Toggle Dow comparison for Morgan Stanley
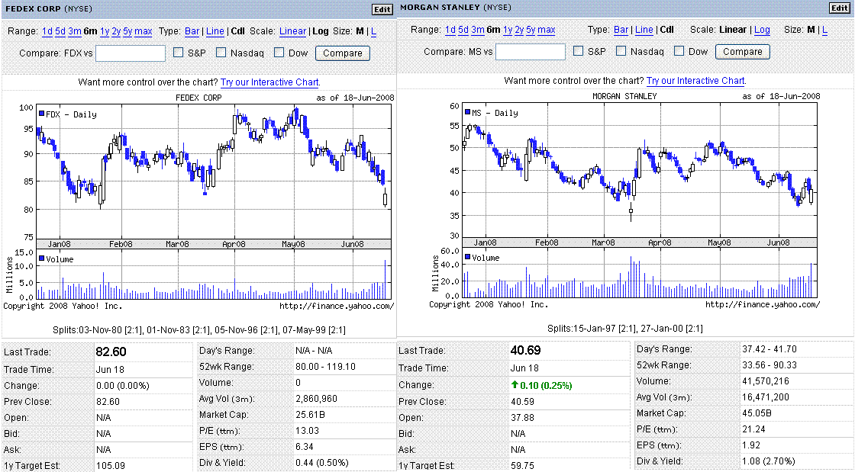This screenshot has width=855, height=472. (679, 52)
